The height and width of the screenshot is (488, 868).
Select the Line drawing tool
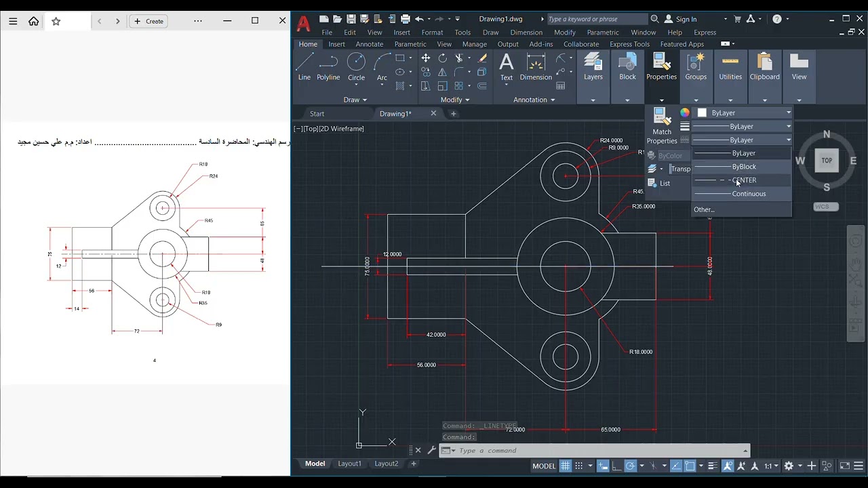(304, 66)
